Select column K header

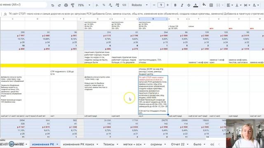(x=153, y=19)
